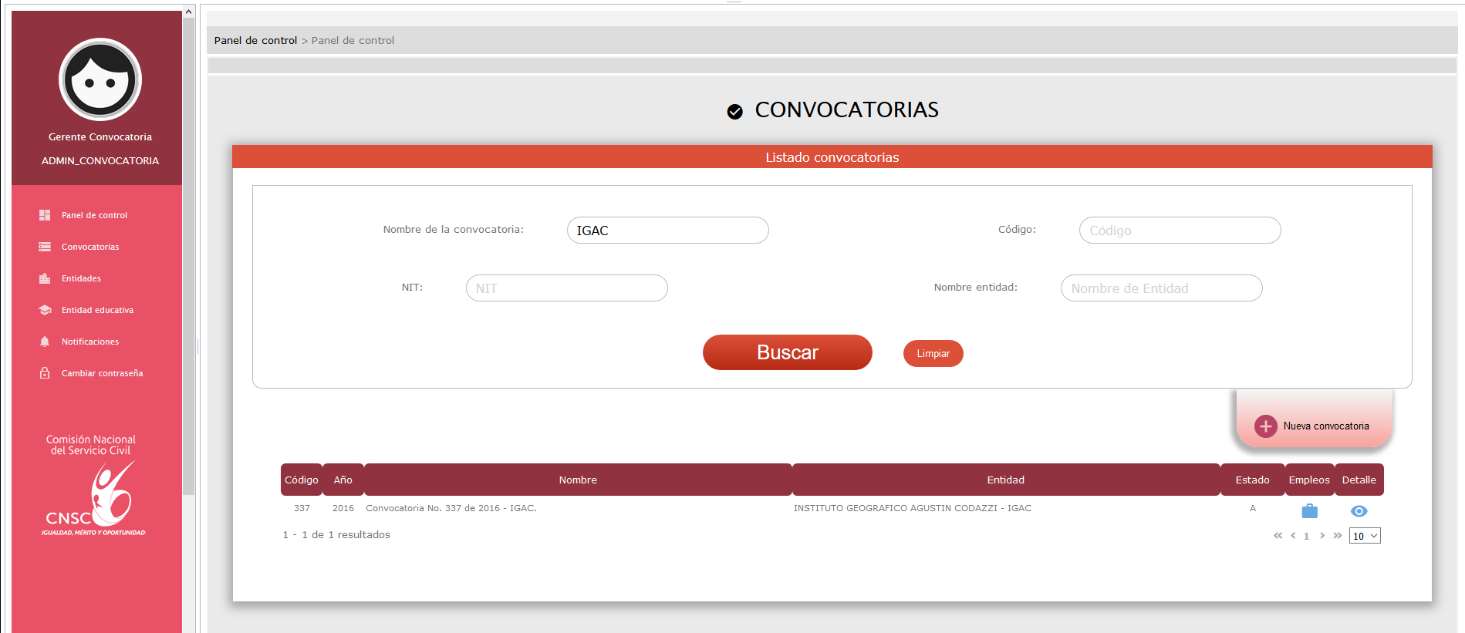
Task: Go to the last page of results
Action: [x=1338, y=535]
